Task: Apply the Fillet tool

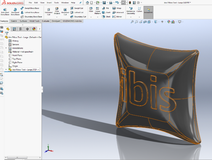Action: click(x=91, y=9)
